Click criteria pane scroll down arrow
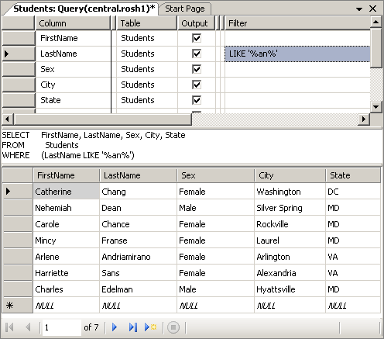Viewport: 384px width, 339px height. tap(375, 106)
